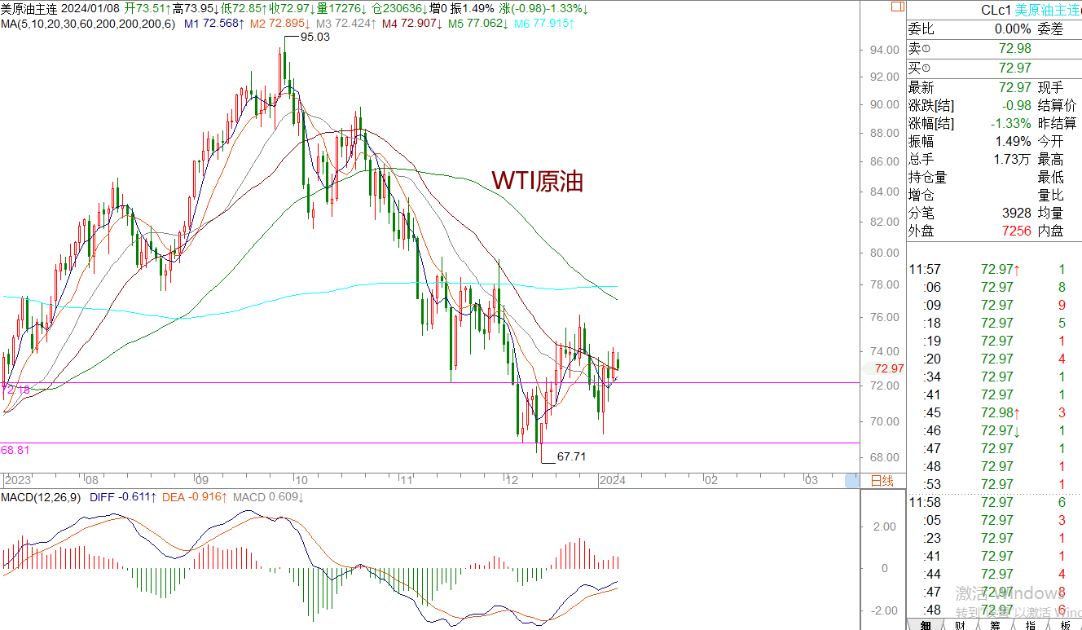
Task: Click the 02 month marker on time axis
Action: point(711,481)
